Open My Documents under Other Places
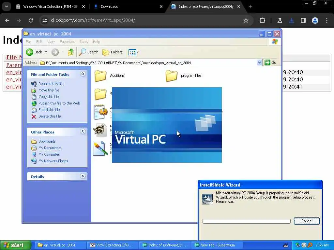Viewport: 334px width, 250px height. pos(50,148)
